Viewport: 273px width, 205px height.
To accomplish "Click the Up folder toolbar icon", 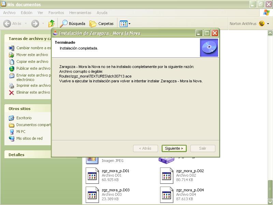I will (52, 24).
